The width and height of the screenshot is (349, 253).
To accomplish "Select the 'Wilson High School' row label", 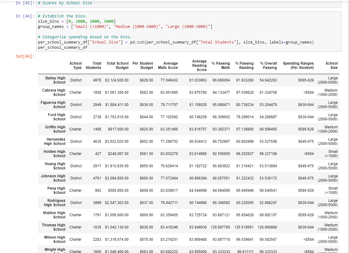I will tap(55, 240).
